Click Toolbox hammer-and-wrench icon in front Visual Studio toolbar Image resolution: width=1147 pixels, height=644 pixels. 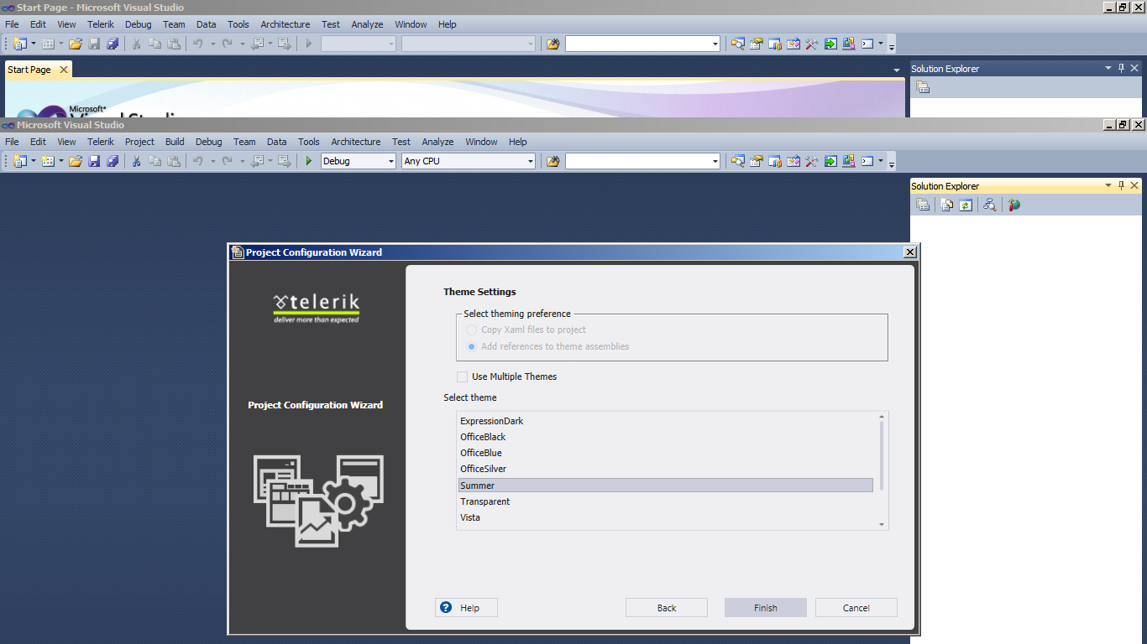[812, 161]
